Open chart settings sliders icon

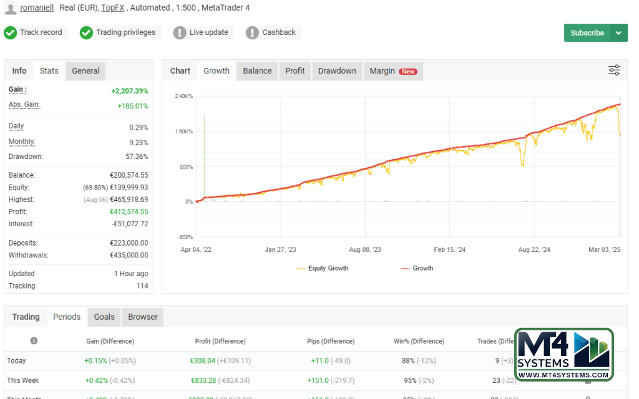pyautogui.click(x=614, y=70)
